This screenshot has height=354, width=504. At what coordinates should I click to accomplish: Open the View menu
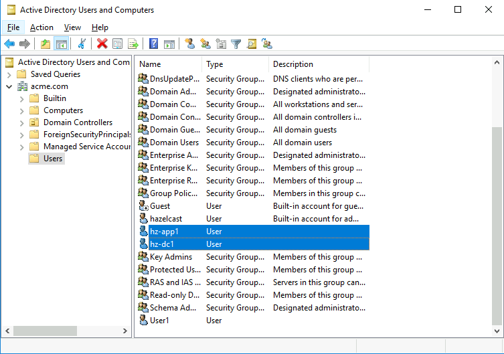(72, 27)
